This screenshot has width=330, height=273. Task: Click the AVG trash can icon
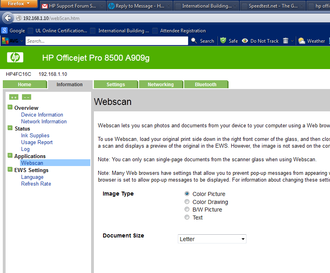[285, 41]
